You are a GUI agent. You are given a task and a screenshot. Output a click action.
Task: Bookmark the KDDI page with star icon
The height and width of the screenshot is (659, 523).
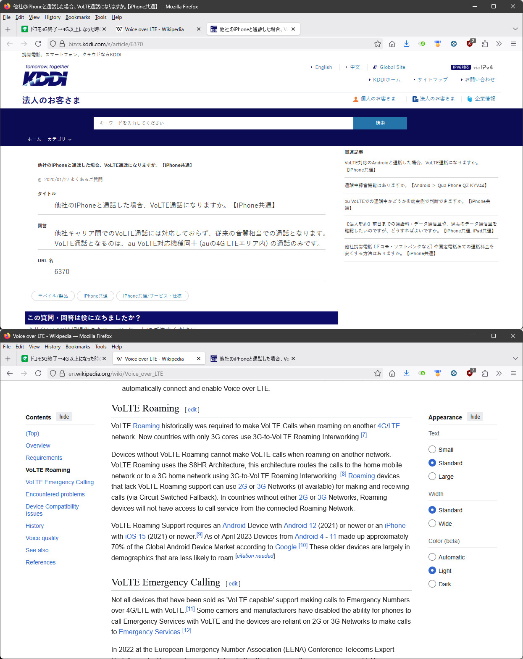coord(378,44)
